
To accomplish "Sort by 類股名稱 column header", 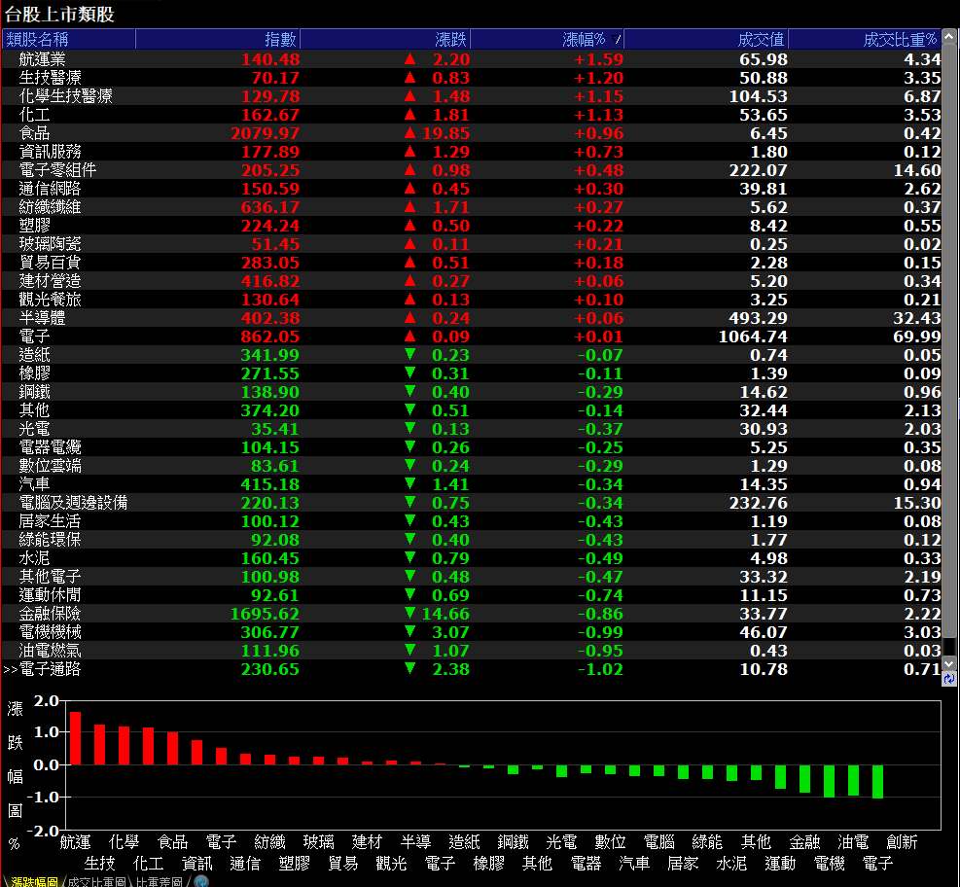I will point(68,39).
